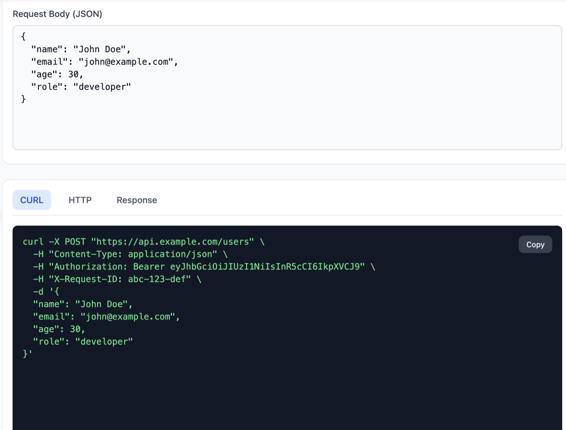This screenshot has width=566, height=430.
Task: Click the Copy button on the code block
Action: point(535,244)
